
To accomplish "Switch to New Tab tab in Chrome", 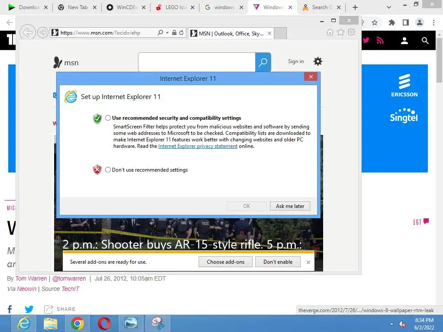I will (x=77, y=7).
